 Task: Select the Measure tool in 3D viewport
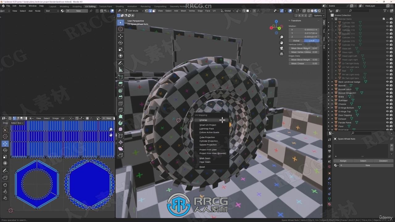(x=120, y=70)
